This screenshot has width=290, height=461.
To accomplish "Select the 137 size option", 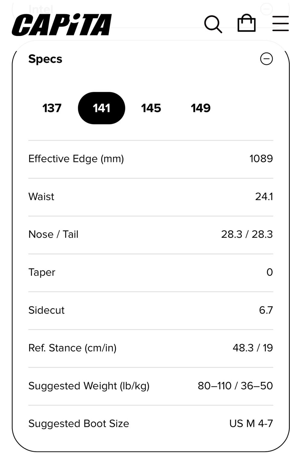I will (52, 108).
